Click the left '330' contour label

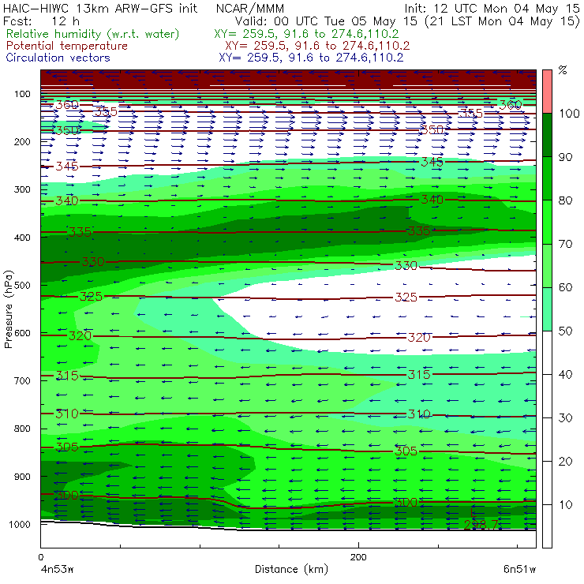pos(93,262)
